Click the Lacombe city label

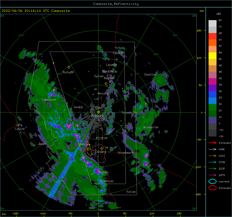point(111,65)
